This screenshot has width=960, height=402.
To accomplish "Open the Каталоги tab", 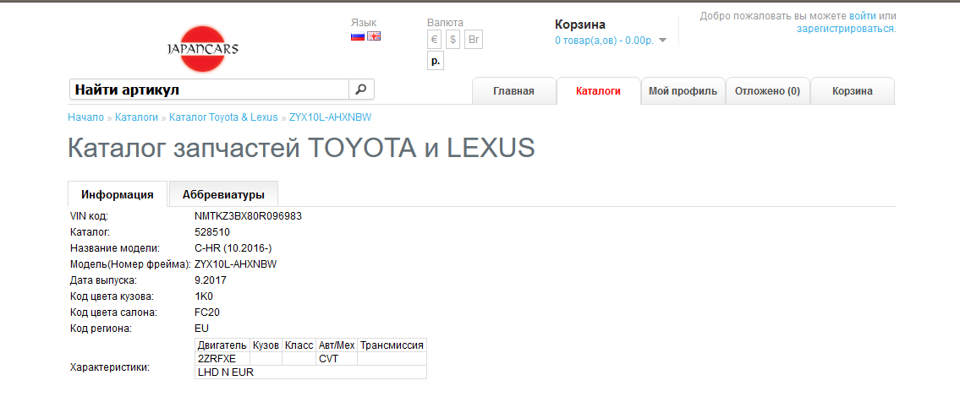I will (598, 91).
